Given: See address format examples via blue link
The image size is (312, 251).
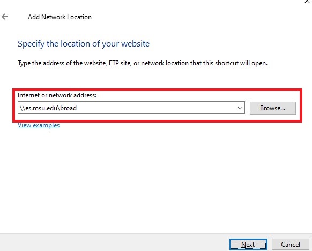Looking at the screenshot, I should (39, 125).
